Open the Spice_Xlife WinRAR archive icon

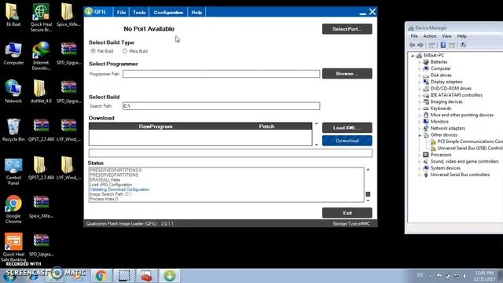click(41, 207)
